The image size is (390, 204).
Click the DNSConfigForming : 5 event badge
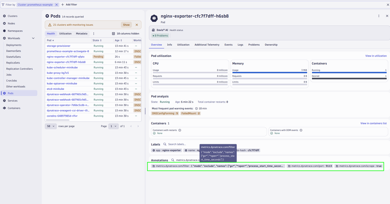(x=165, y=113)
